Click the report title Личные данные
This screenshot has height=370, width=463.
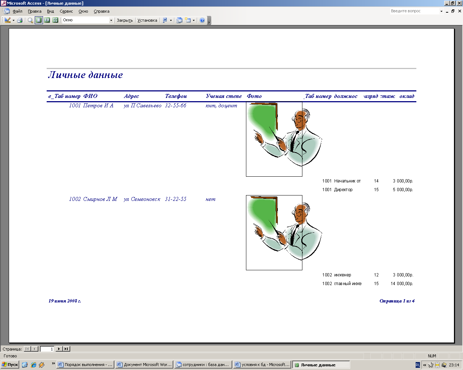pos(85,75)
